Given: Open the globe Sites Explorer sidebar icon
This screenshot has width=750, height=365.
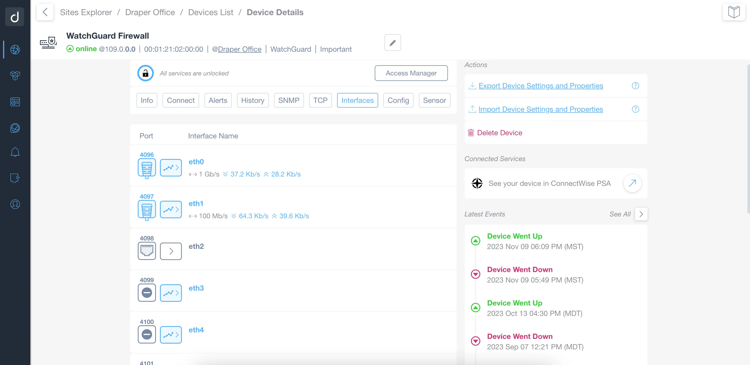Looking at the screenshot, I should pyautogui.click(x=15, y=49).
